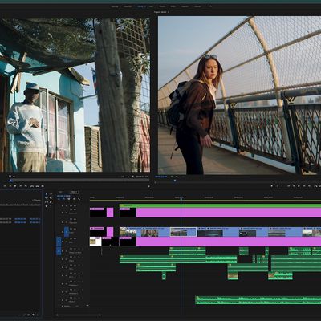Viewport: 321px width, 321px height.
Task: Select the white graphic clip thumbnail in timeline
Action: coord(95,242)
